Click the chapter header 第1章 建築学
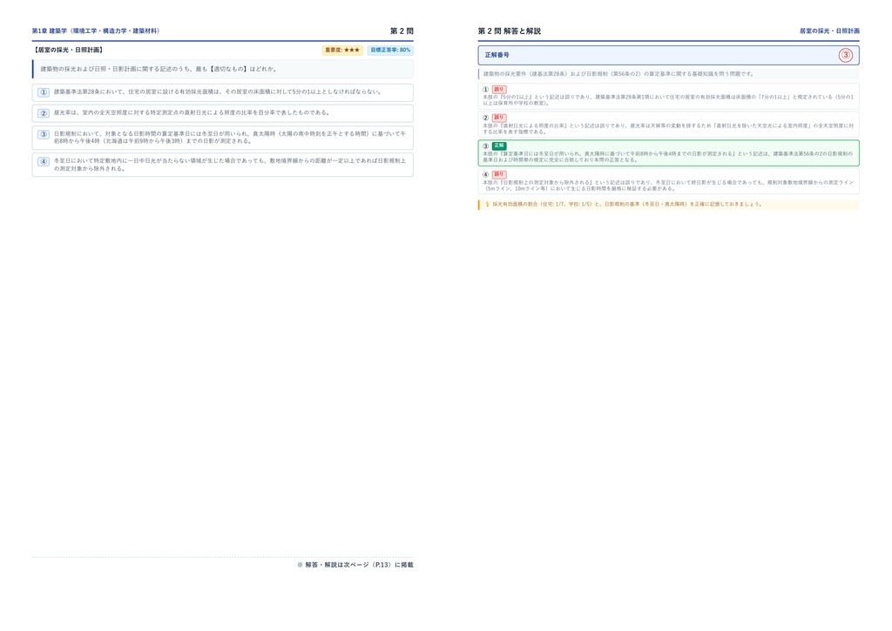This screenshot has height=631, width=892. (x=96, y=31)
